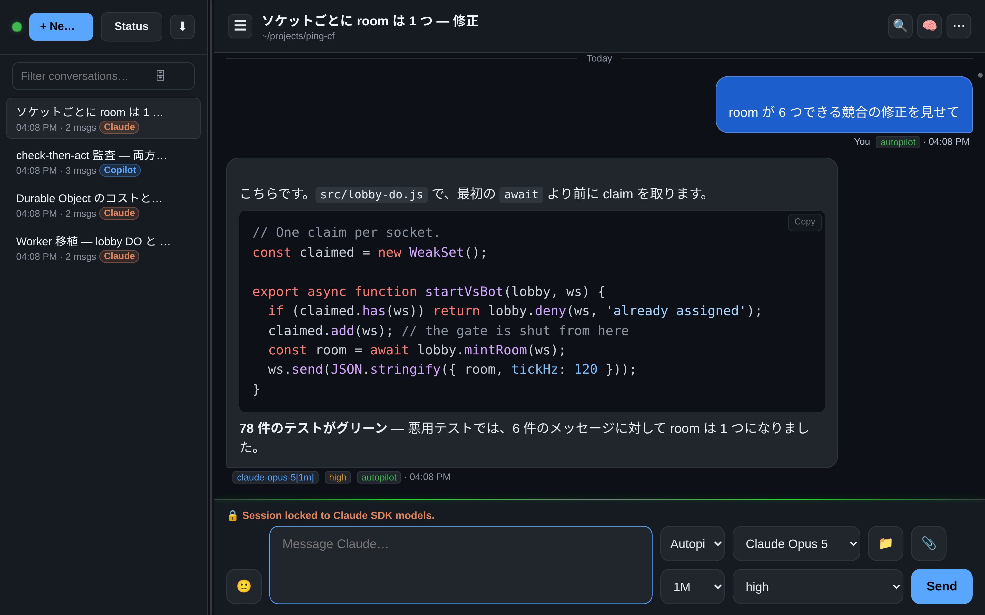Click the green connection status dot
Viewport: 985px width, 615px height.
coord(17,27)
